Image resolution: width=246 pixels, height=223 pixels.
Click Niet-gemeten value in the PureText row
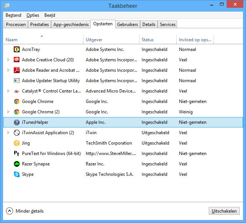(193, 153)
